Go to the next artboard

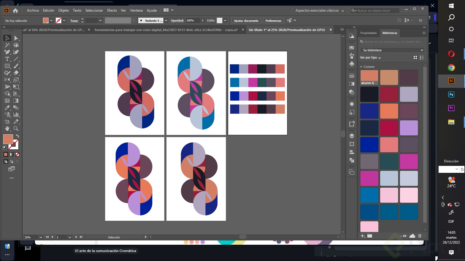coord(76,237)
